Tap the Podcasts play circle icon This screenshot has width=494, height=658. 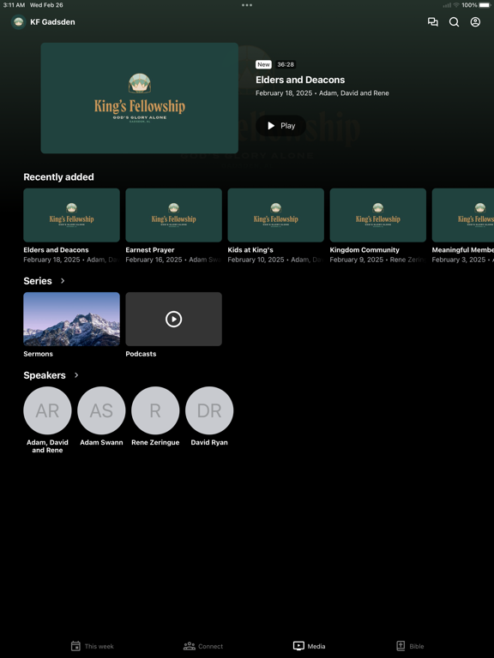[x=173, y=319]
